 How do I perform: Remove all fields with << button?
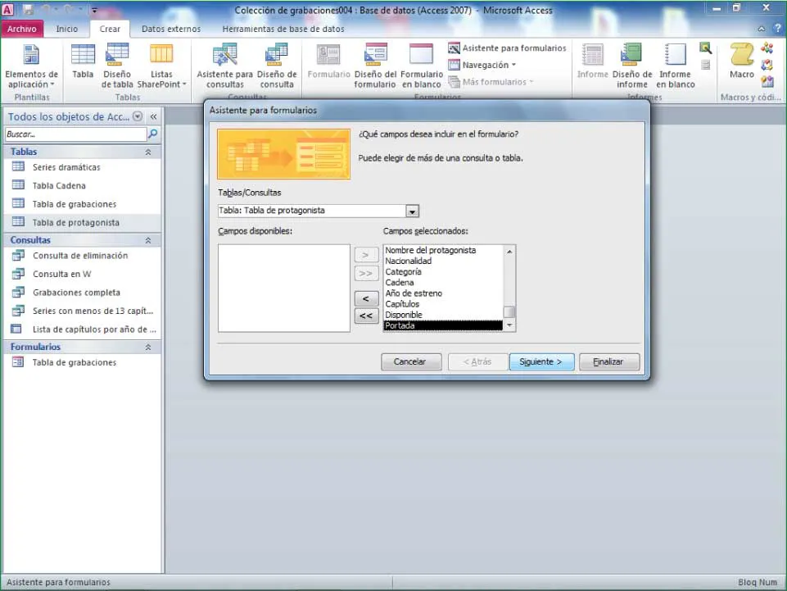[366, 316]
